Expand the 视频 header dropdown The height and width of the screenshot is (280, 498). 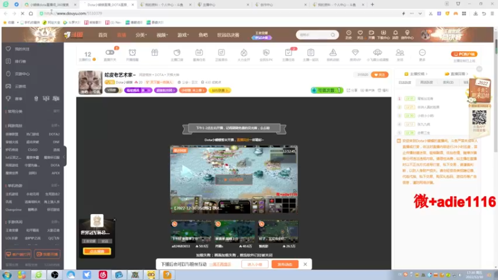point(162,35)
